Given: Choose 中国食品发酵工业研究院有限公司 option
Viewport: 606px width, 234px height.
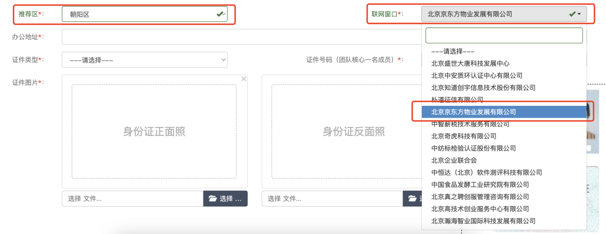Looking at the screenshot, I should [504, 185].
